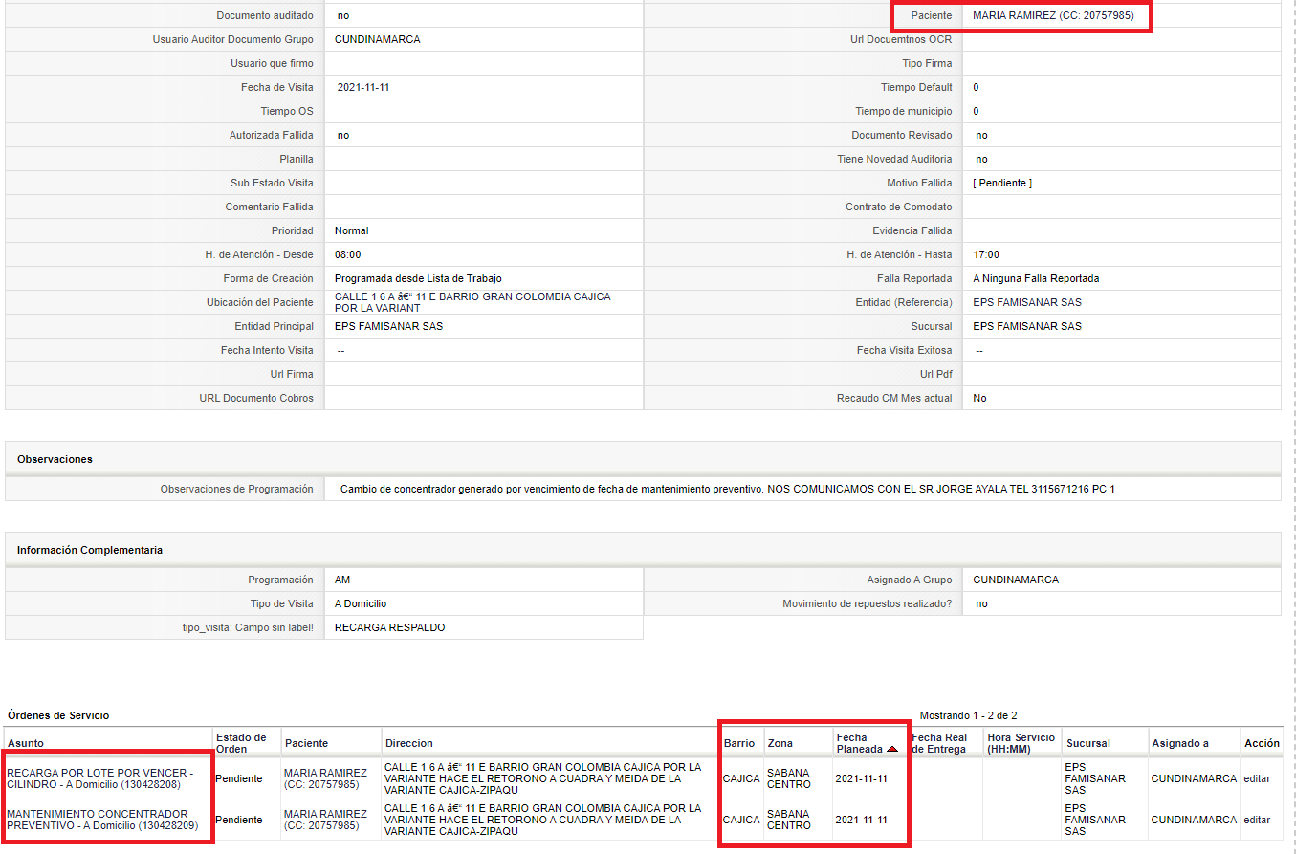Click the H. de Atención - Hasta value 17:00

coord(986,254)
